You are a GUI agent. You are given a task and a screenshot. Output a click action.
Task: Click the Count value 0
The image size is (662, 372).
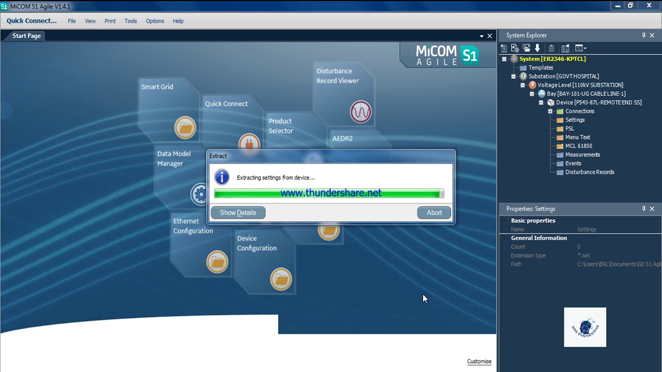(579, 247)
